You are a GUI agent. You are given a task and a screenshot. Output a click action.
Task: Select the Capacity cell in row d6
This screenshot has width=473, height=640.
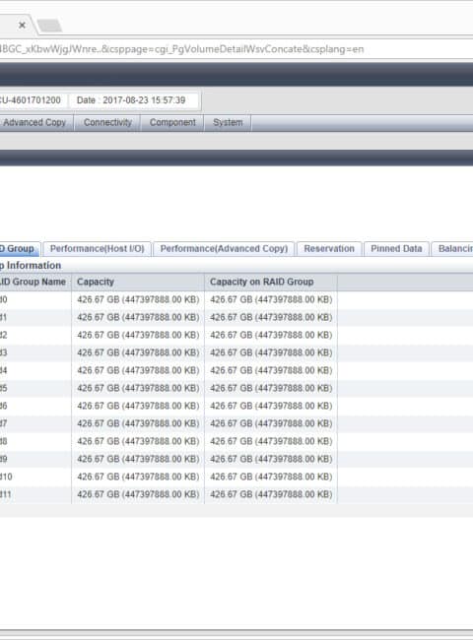point(138,406)
